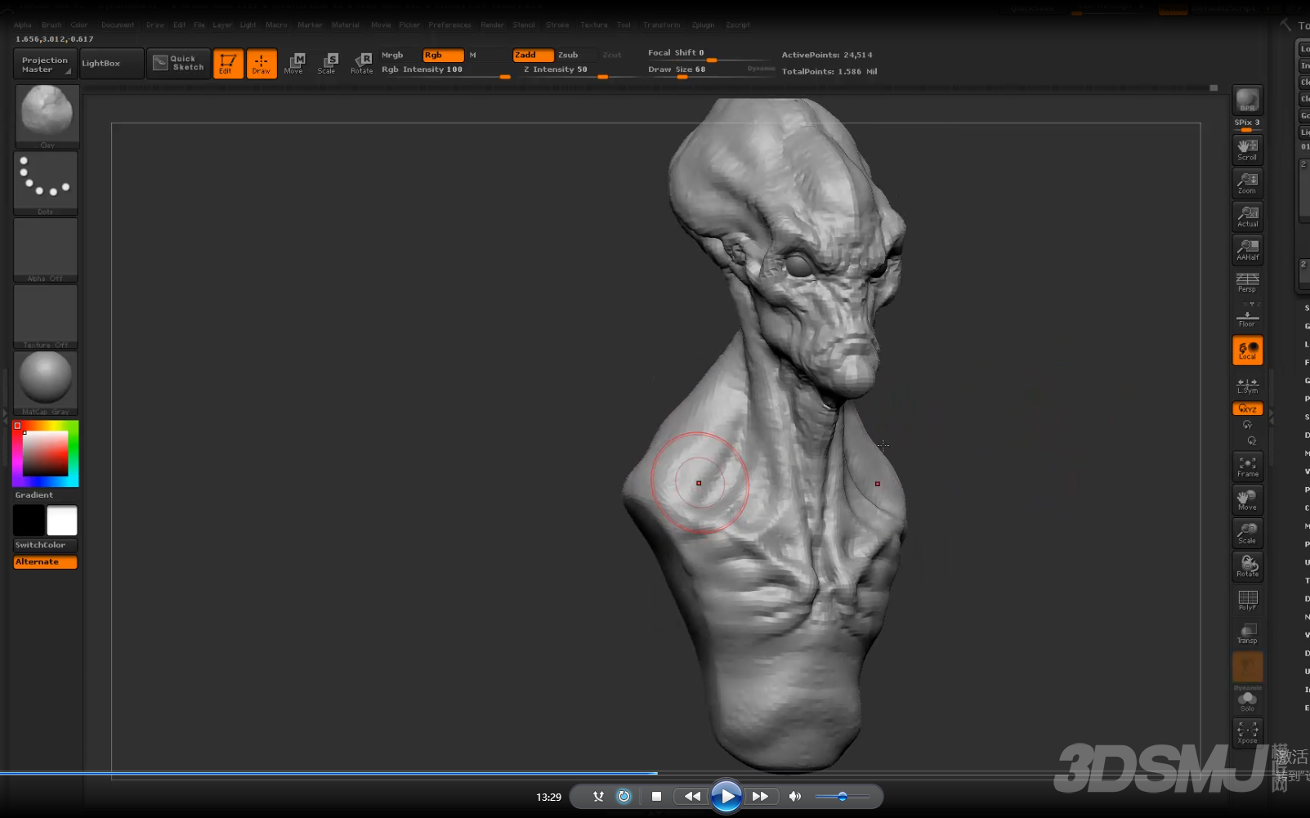Click Projection Master button
The width and height of the screenshot is (1310, 818).
(x=45, y=64)
